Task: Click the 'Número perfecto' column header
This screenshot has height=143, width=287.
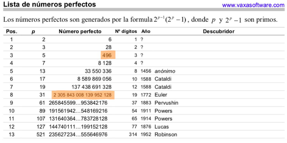Action: [80, 31]
